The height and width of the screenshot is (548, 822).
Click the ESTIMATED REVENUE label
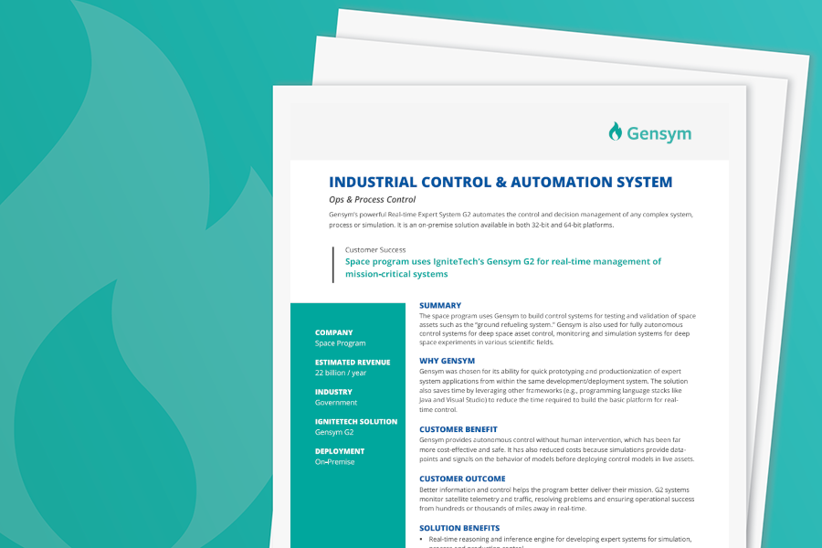coord(353,362)
